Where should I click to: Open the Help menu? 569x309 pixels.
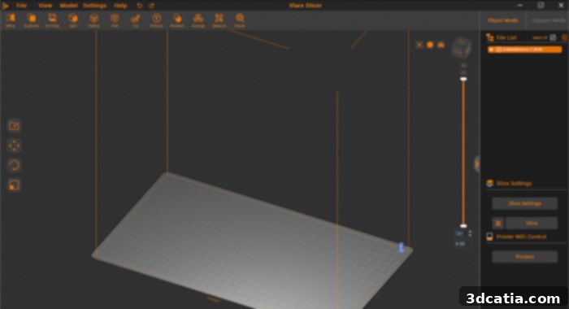(x=120, y=6)
